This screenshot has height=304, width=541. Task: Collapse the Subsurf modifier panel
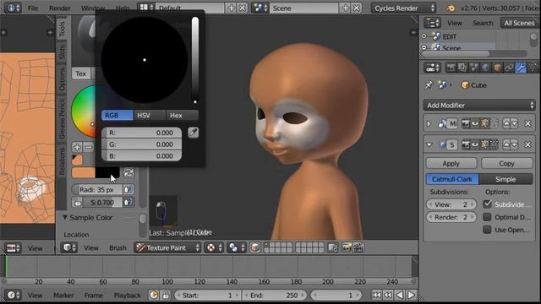(429, 145)
